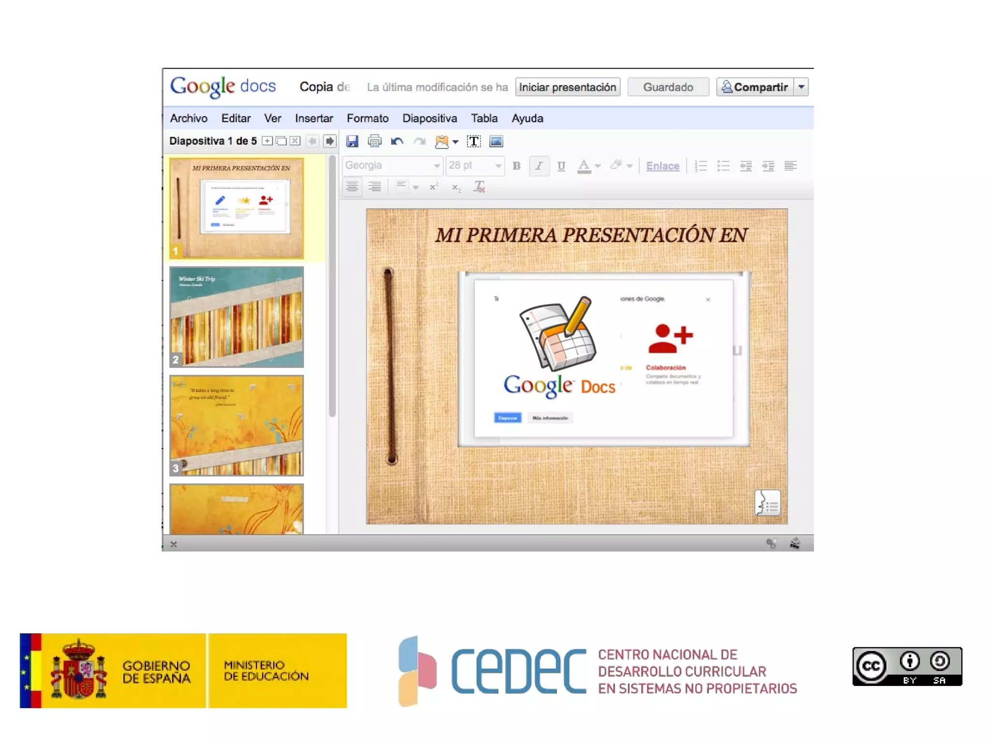Open the 28 pt font size dropdown

(474, 165)
